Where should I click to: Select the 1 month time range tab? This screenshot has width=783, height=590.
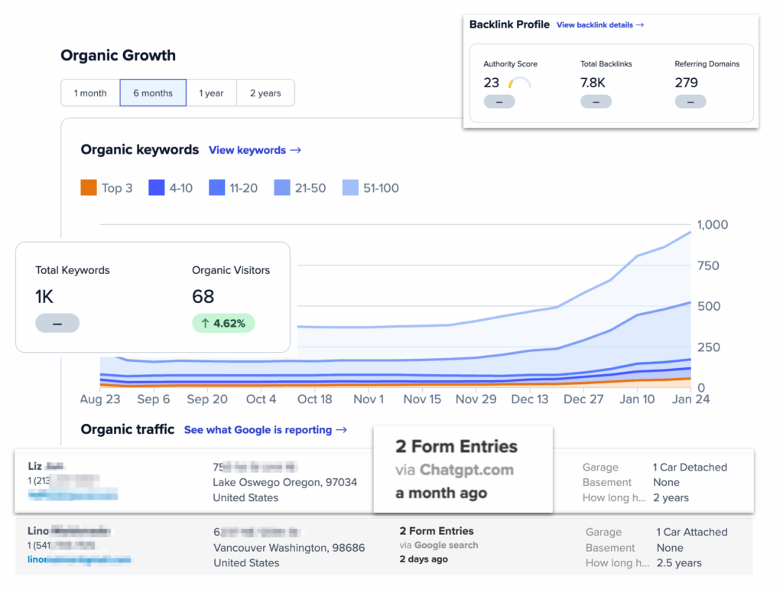tap(90, 93)
